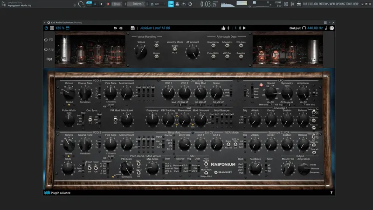Open the channel rack icon in FL toolbar

[286, 4]
